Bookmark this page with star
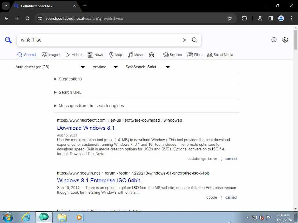The width and height of the screenshot is (298, 223). click(x=230, y=18)
